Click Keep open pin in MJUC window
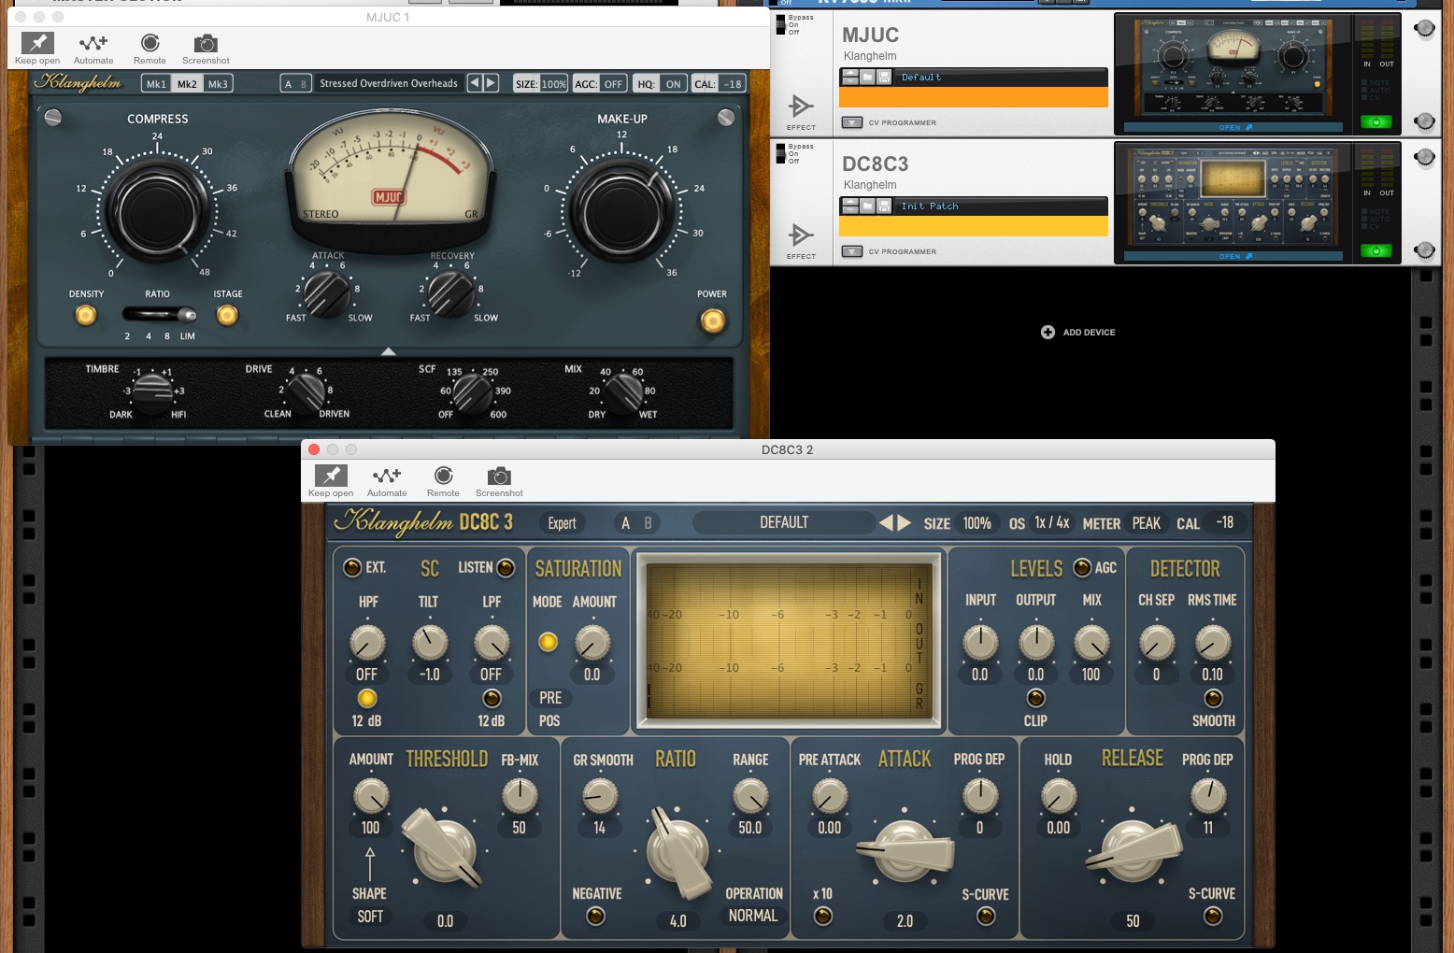Image resolution: width=1454 pixels, height=953 pixels. click(37, 43)
